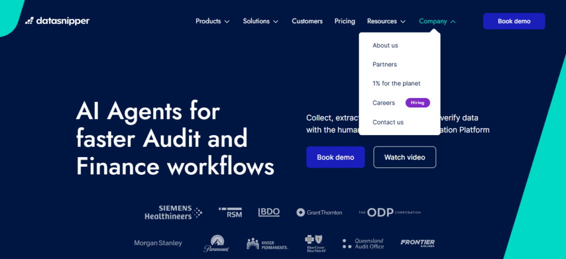The image size is (566, 259).
Task: Expand the Solutions menu
Action: point(261,22)
